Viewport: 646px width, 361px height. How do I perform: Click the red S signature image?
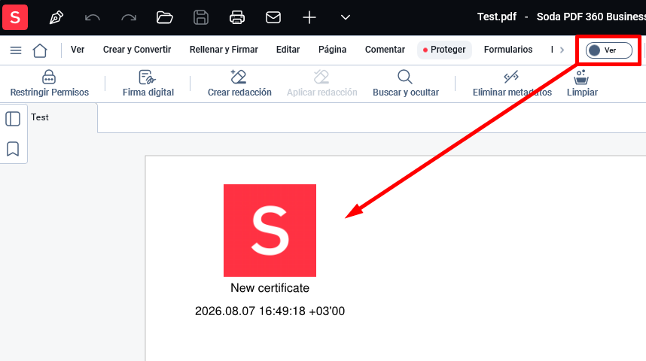click(x=270, y=230)
